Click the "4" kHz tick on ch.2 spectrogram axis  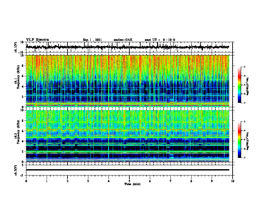[x=23, y=141]
